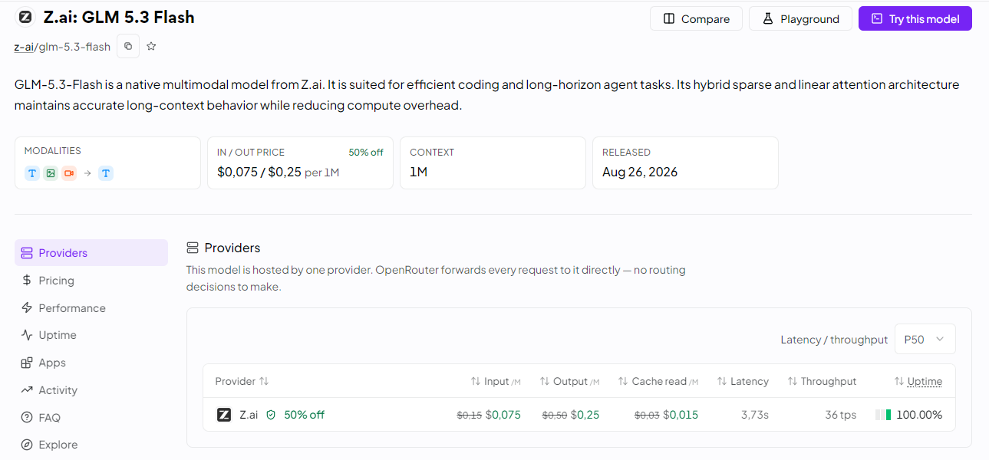The height and width of the screenshot is (460, 989).
Task: Click the Providers section heading
Action: 232,248
